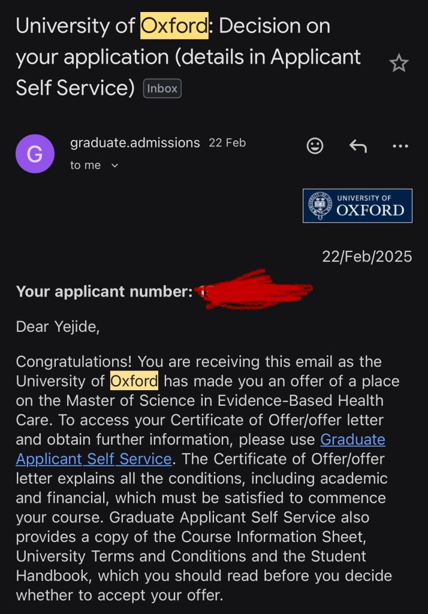Open the purple G sender avatar
Image resolution: width=428 pixels, height=614 pixels.
point(35,154)
